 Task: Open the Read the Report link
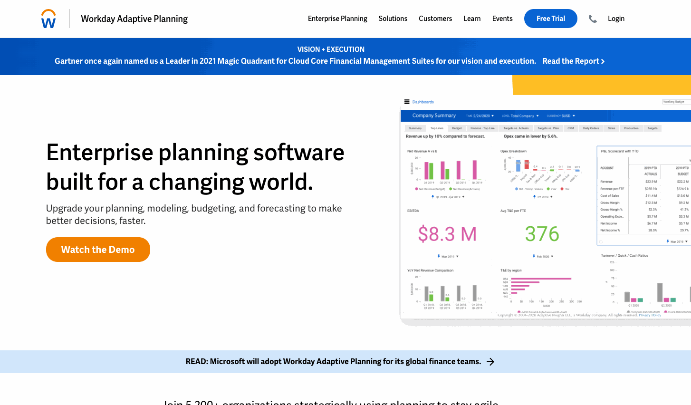coord(574,61)
